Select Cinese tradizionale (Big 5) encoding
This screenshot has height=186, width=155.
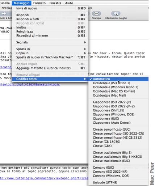118,153
